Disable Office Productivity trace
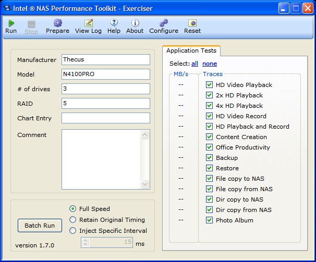The width and height of the screenshot is (316, 262). [209, 147]
